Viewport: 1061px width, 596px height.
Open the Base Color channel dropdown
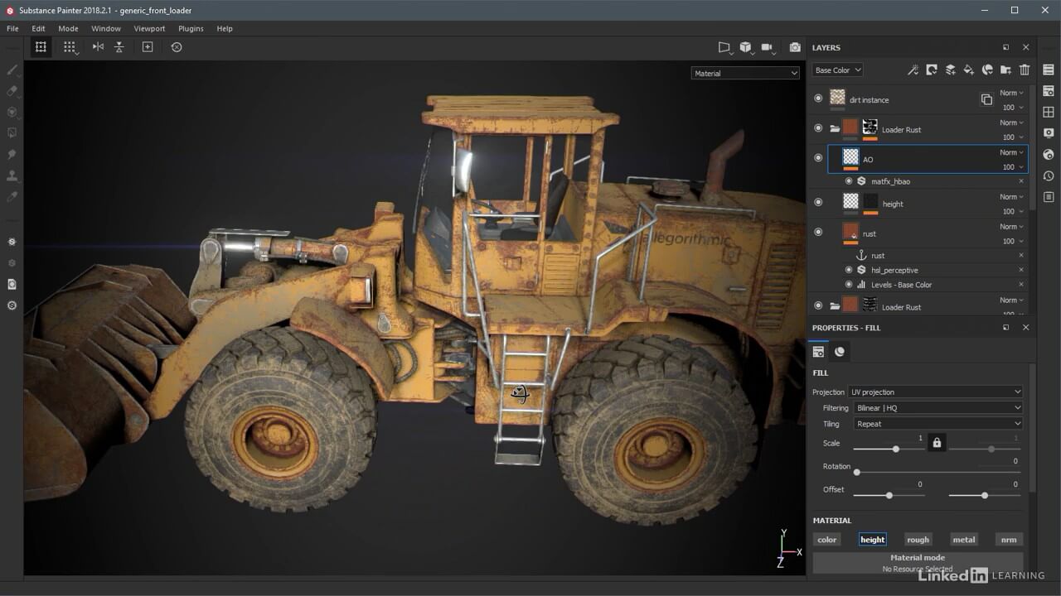tap(837, 70)
